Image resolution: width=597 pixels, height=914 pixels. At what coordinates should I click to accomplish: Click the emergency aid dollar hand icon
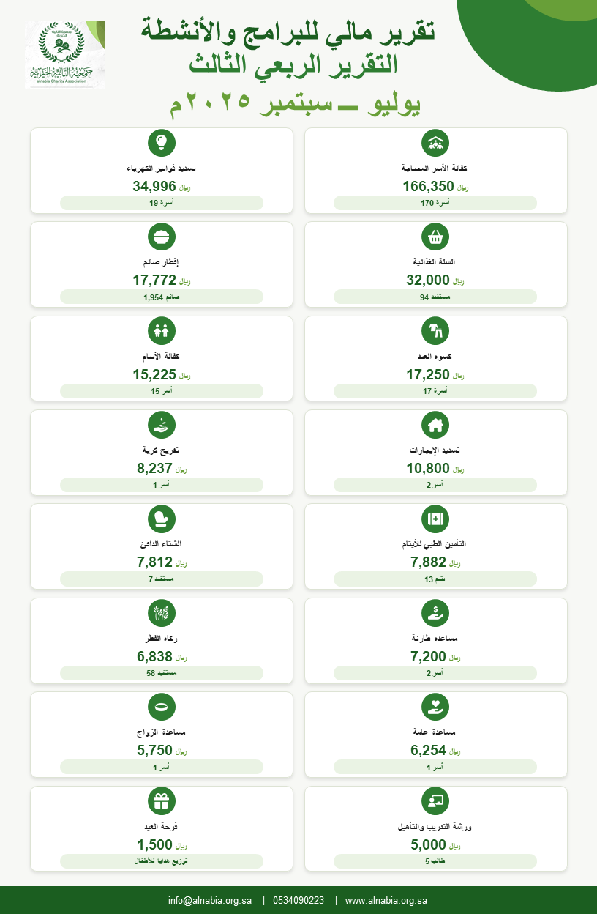(435, 612)
